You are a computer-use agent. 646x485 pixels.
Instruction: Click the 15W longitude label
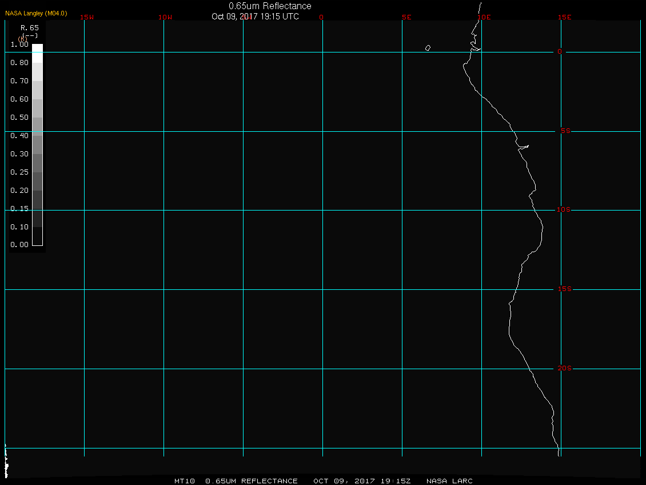87,17
